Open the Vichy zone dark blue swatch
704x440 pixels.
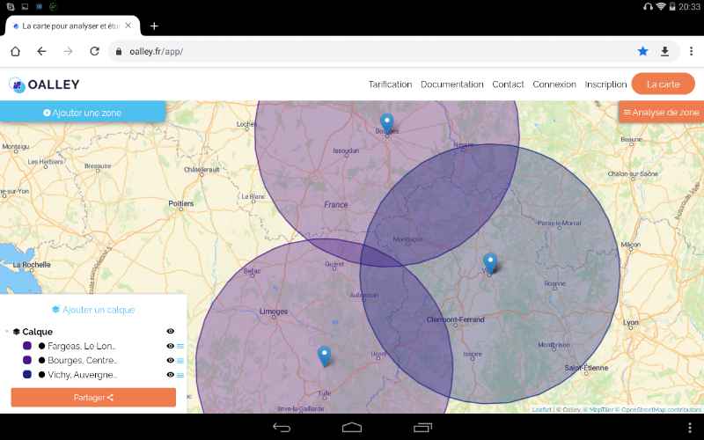pyautogui.click(x=27, y=375)
